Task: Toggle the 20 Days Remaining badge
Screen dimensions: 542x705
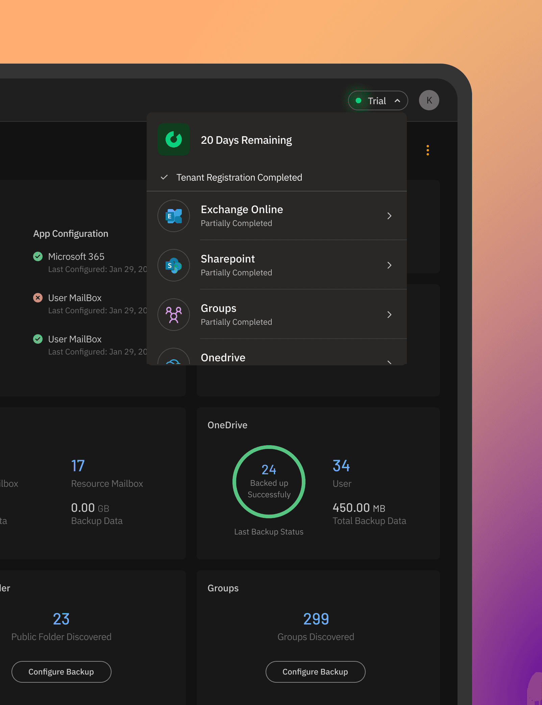Action: click(247, 140)
